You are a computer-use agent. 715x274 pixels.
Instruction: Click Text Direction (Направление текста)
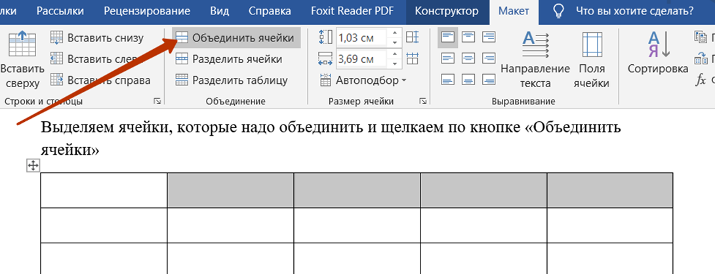pos(535,59)
